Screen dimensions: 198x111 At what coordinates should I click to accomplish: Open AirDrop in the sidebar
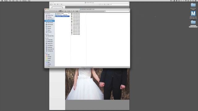tap(49, 17)
